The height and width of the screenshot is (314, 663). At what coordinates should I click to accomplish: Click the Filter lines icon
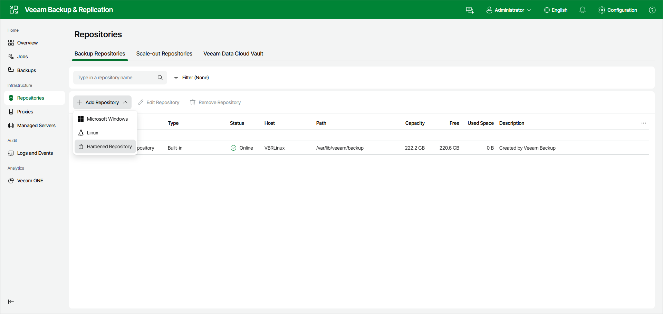[176, 78]
